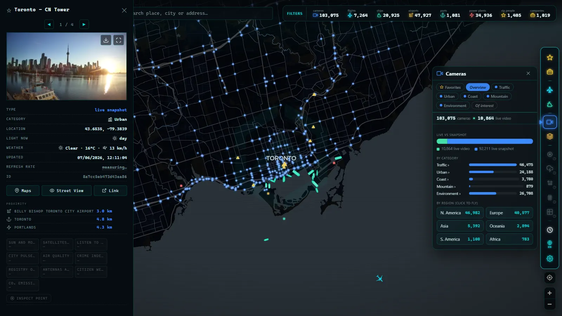Open the ships sidebar icon

(x=550, y=104)
